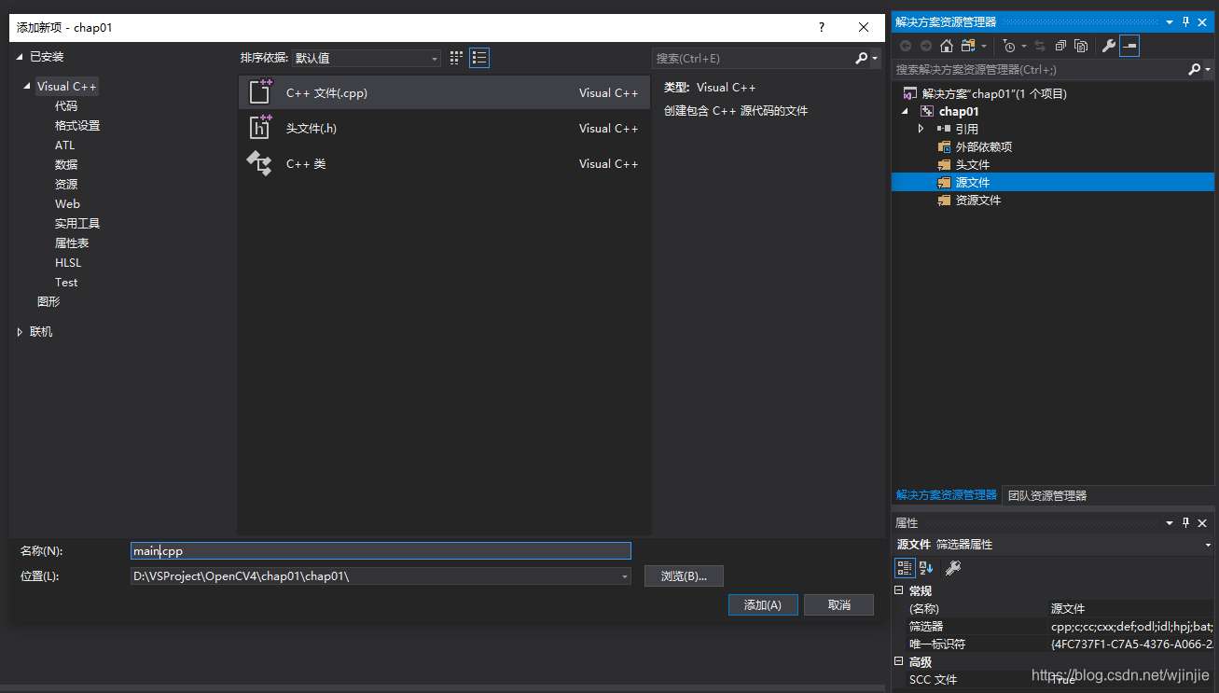Collapse the 已安装 installed section
The width and height of the screenshot is (1219, 693).
(20, 57)
